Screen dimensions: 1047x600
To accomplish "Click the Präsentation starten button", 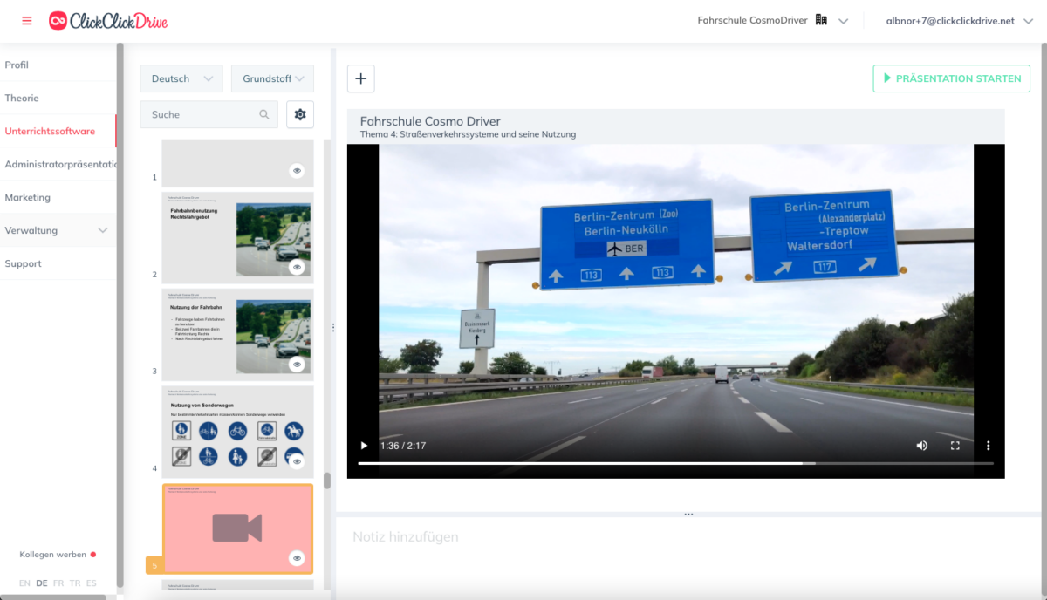I will (951, 78).
